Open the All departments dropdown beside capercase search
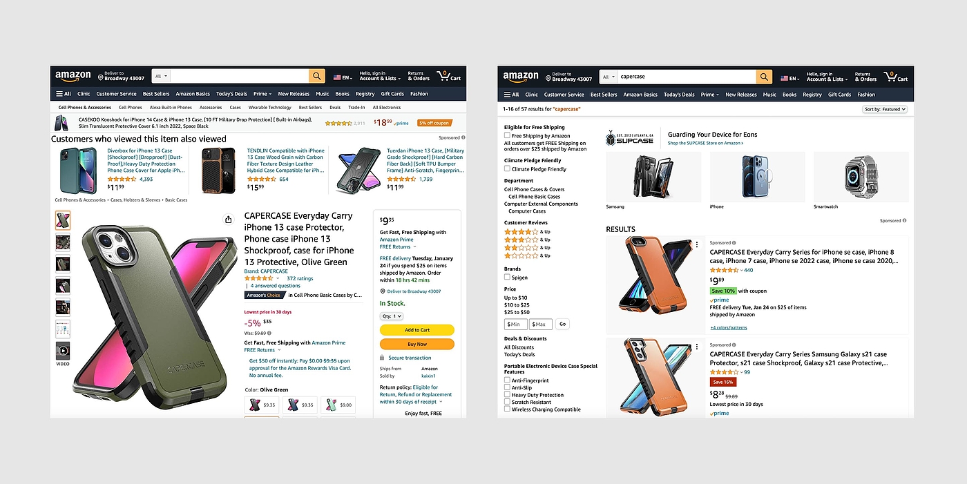 609,77
